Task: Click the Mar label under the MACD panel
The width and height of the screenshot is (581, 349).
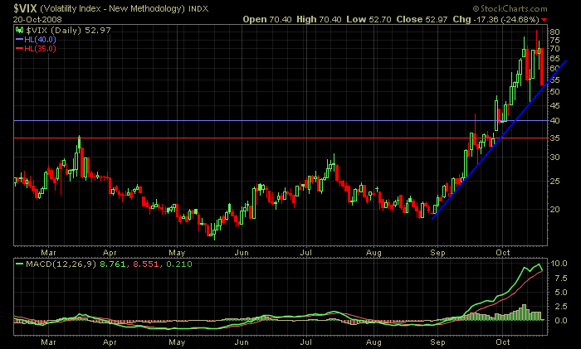Action: pos(48,342)
